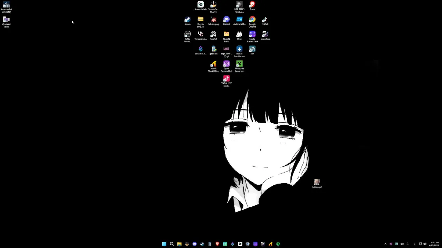Click the teal 38 tray indicator
The height and width of the screenshot is (248, 442).
click(396, 244)
